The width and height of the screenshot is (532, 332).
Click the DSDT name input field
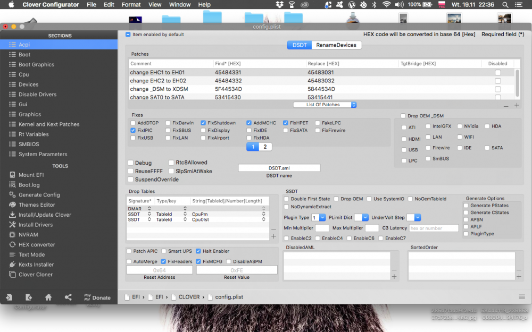[279, 168]
